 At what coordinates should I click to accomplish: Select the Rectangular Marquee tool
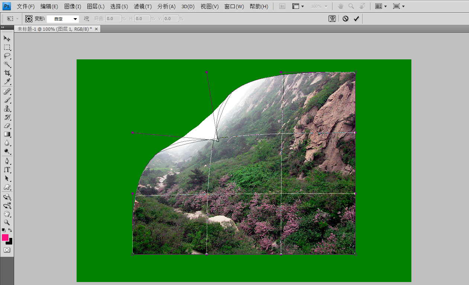click(7, 47)
